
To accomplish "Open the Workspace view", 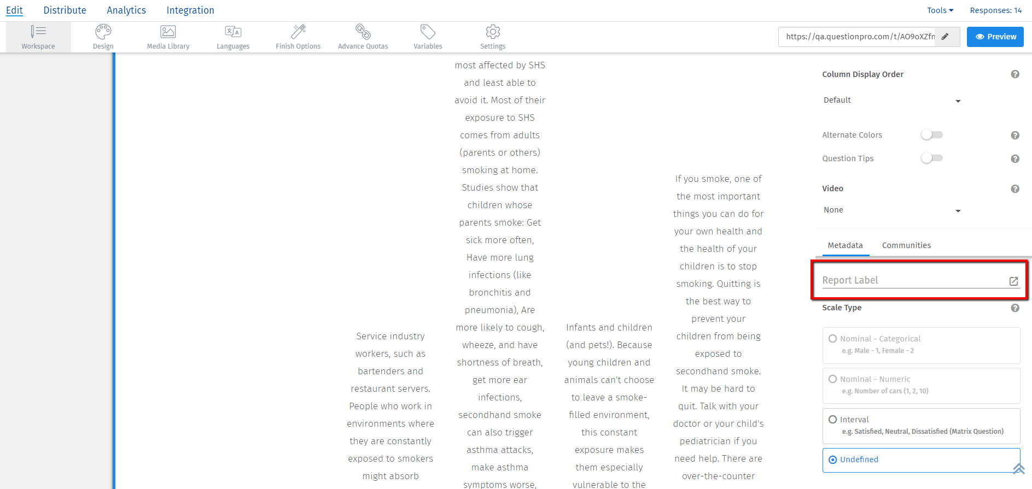I will pyautogui.click(x=38, y=37).
